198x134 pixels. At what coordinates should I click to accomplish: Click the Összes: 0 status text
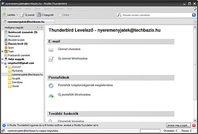pos(186,131)
